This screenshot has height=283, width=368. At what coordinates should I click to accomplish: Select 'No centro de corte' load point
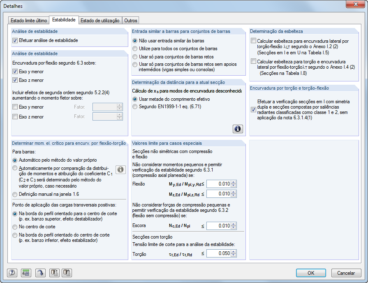pos(15,227)
